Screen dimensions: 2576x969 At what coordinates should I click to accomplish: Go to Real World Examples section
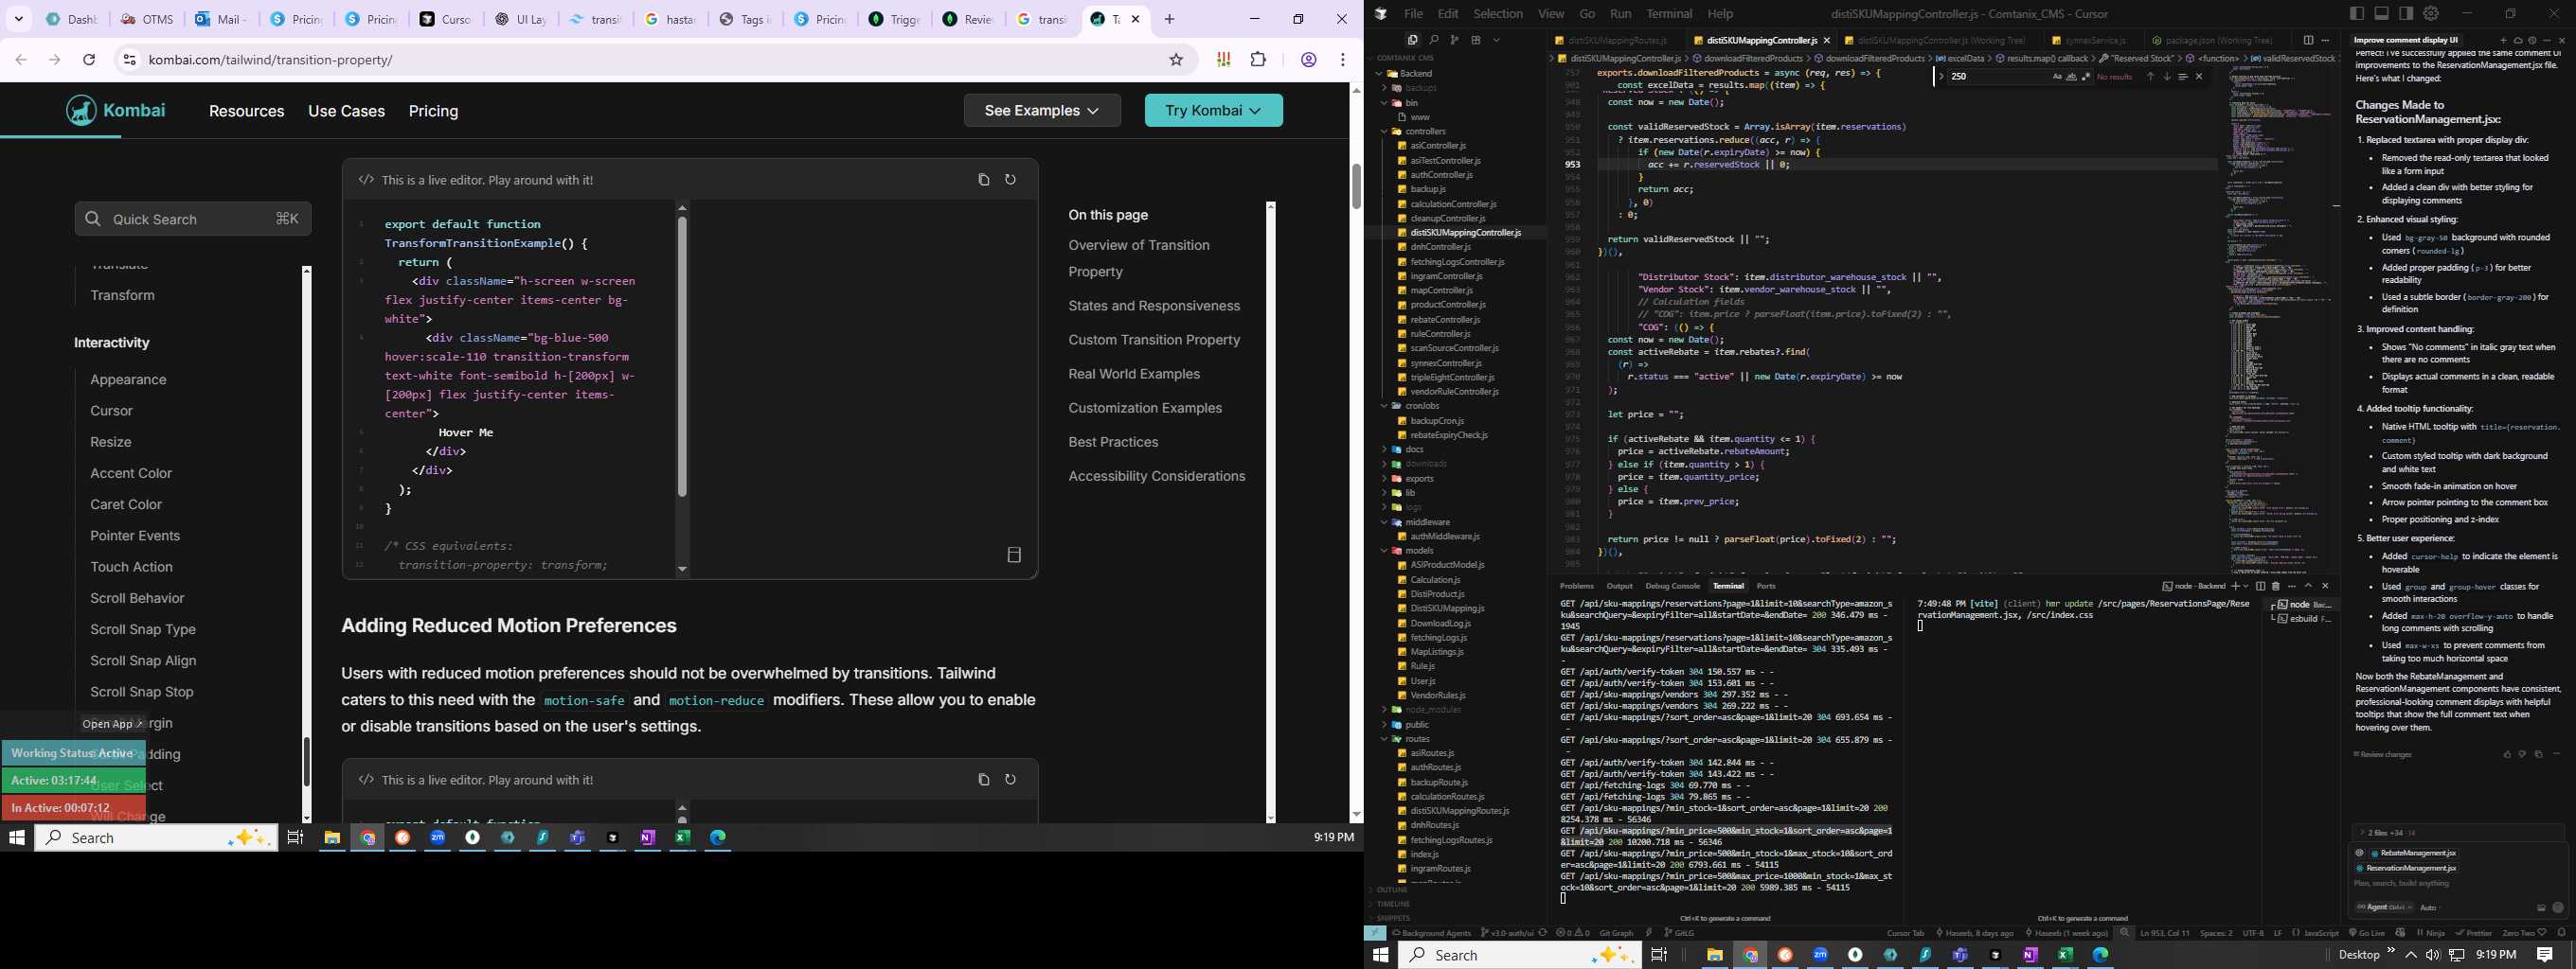tap(1134, 374)
